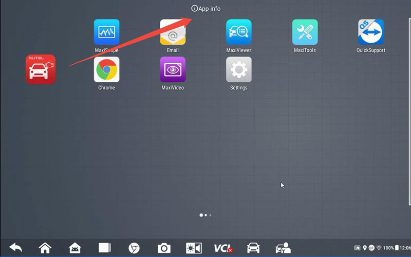
Task: Launch the Email app
Action: click(x=173, y=32)
